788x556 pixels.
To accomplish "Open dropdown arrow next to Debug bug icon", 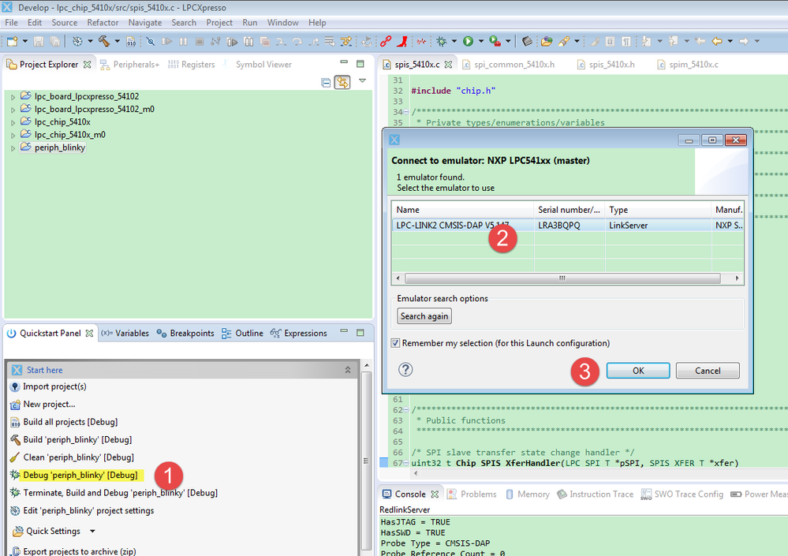I will (x=454, y=41).
